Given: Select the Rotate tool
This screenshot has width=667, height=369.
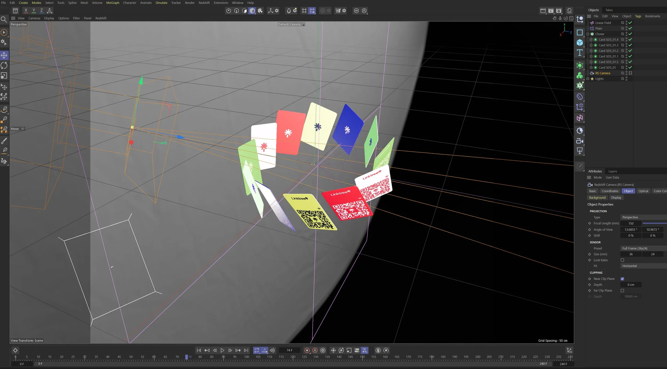Looking at the screenshot, I should pyautogui.click(x=4, y=65).
